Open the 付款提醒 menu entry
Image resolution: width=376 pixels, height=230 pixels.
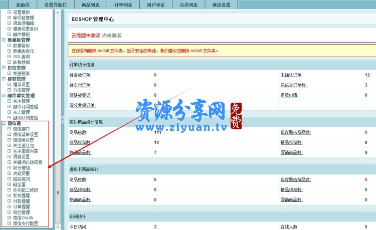click(22, 201)
